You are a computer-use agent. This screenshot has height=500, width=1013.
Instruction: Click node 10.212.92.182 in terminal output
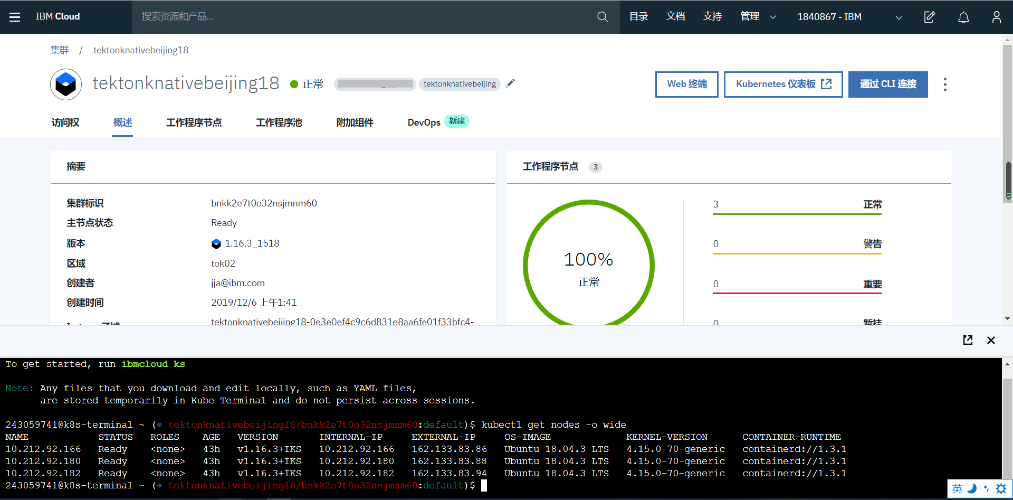(x=43, y=474)
